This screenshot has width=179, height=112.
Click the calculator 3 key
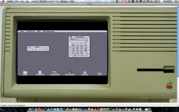click(81, 53)
